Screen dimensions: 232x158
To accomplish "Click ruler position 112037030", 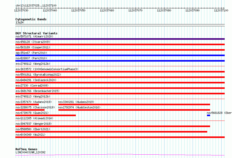I will tap(21, 10).
